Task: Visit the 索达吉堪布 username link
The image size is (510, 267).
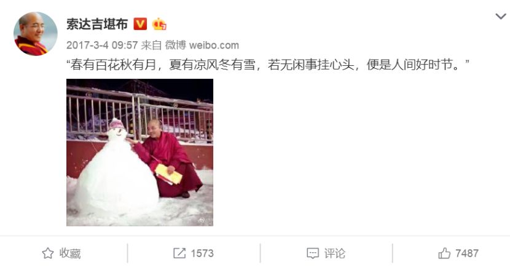Action: (97, 24)
